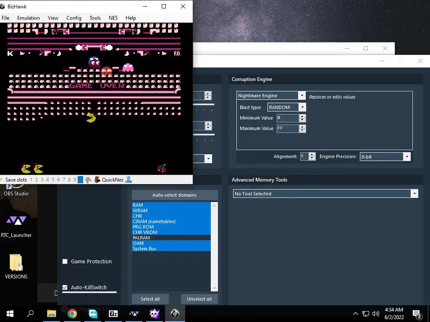Click the controller icon in BizHawk status bar
Viewport: 430px width, 322px height.
[x=88, y=179]
